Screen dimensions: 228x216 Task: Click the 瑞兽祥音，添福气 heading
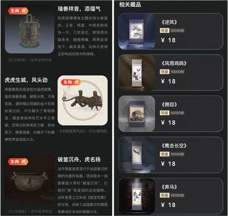[79, 9]
